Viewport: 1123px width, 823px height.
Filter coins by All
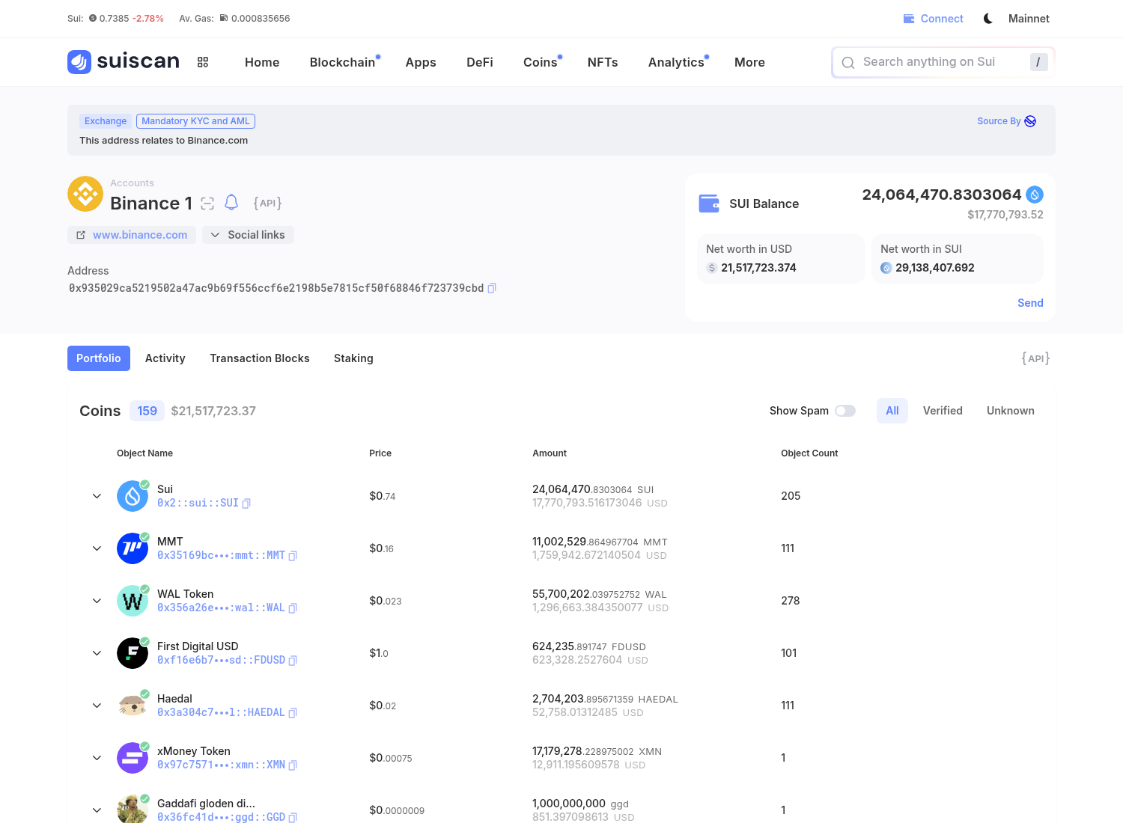point(892,411)
